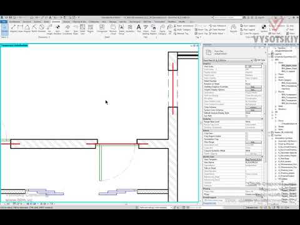The height and width of the screenshot is (225, 300).
Task: Click the Insulation tool
Action: click(130, 29)
